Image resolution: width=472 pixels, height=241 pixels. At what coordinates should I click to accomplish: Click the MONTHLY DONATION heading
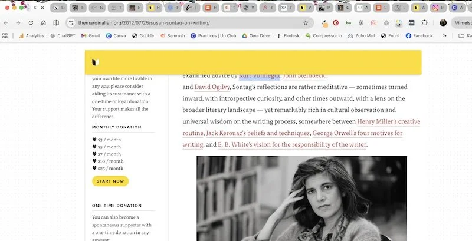tap(117, 127)
